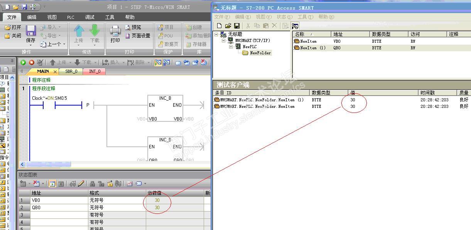This screenshot has width=471, height=230.
Task: Switch to the 视图 ribbon tab
Action: click(52, 17)
